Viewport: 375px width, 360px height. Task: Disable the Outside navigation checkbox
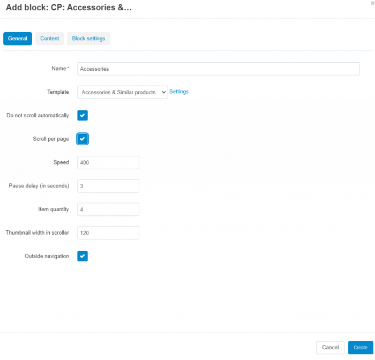pyautogui.click(x=82, y=256)
